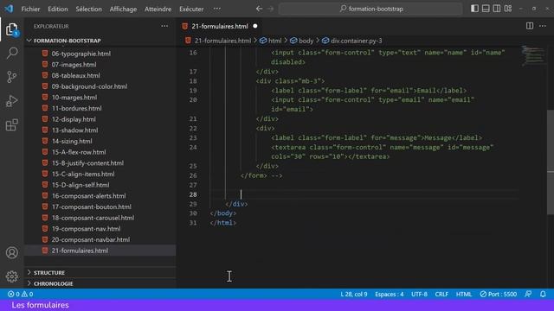Open the Affichage menu

click(x=123, y=10)
